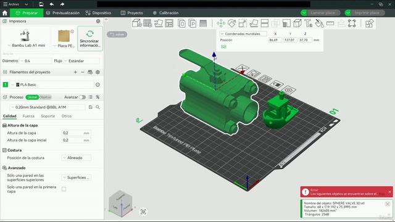Open the Superficies dropdown for top walls
This screenshot has width=395, height=222.
[77, 178]
